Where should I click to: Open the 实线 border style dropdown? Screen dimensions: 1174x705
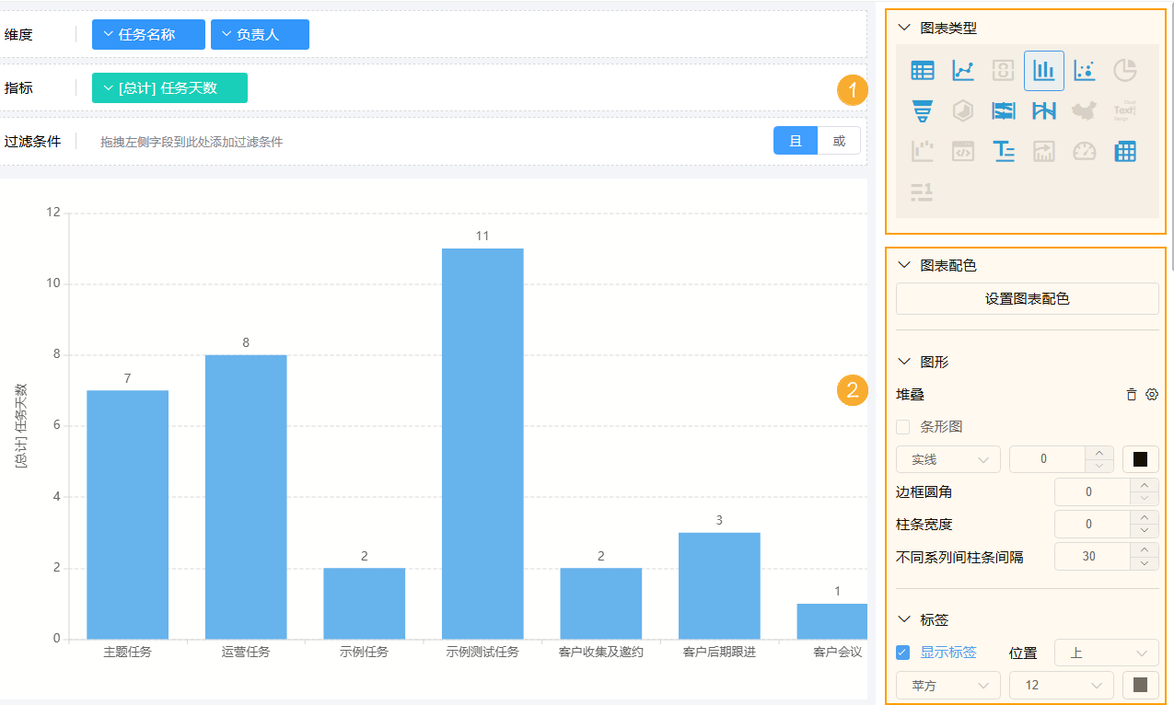[948, 459]
